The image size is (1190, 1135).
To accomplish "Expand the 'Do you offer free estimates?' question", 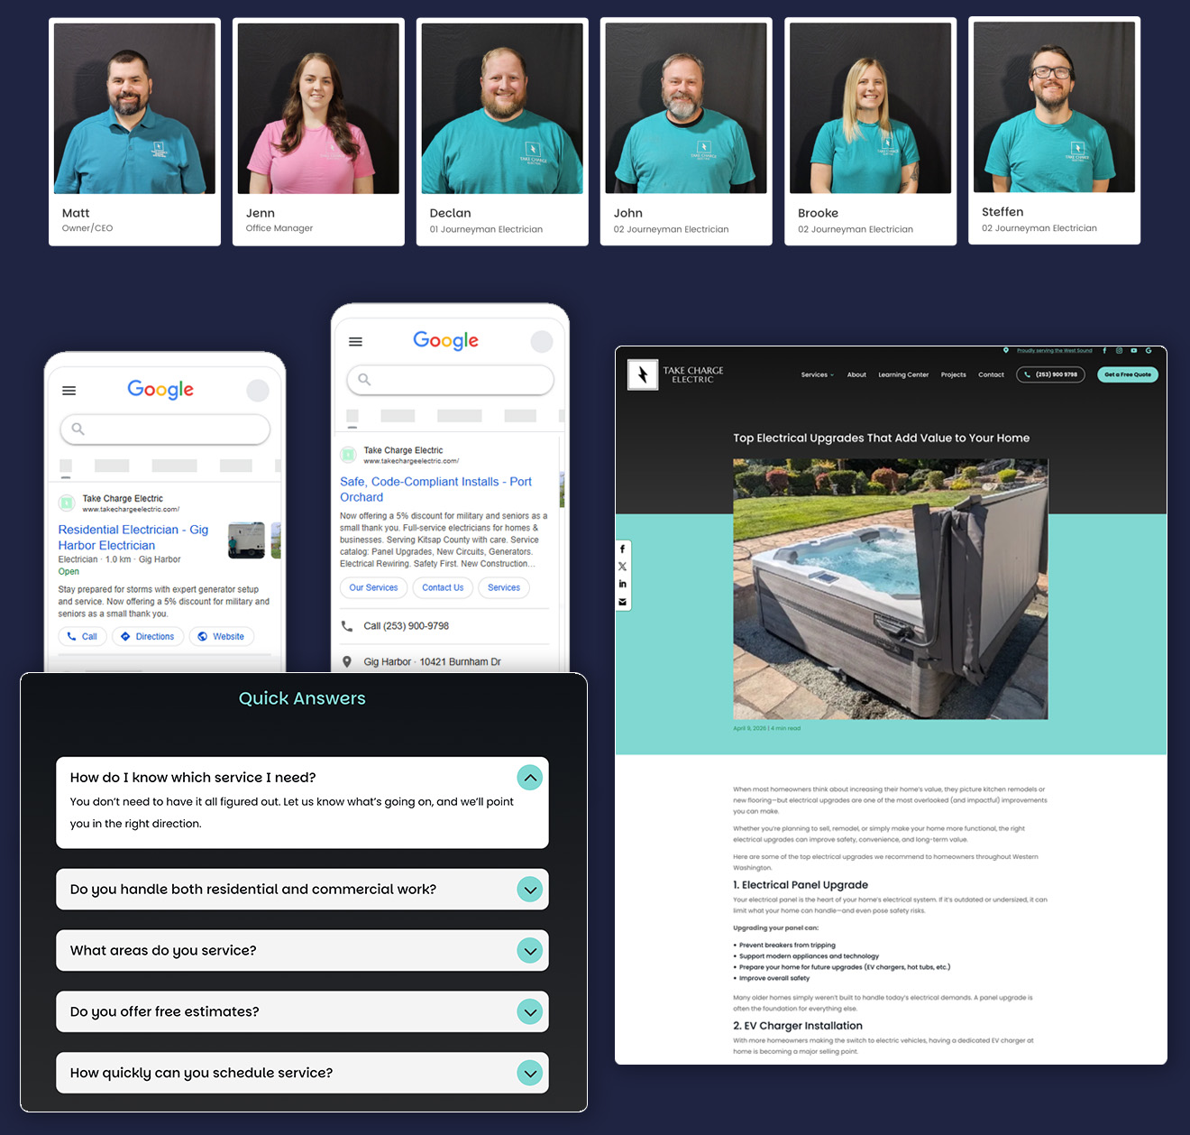I will [530, 1012].
